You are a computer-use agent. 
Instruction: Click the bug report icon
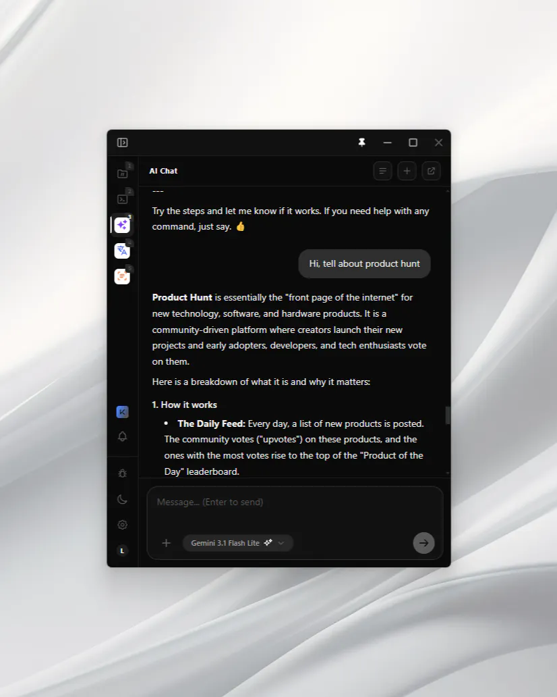(x=123, y=473)
